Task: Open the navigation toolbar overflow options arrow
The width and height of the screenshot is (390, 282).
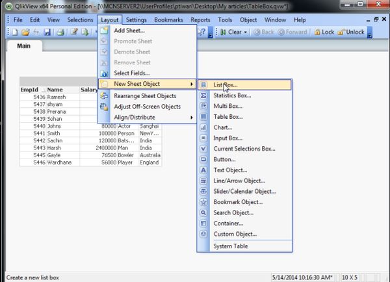Action: click(370, 32)
